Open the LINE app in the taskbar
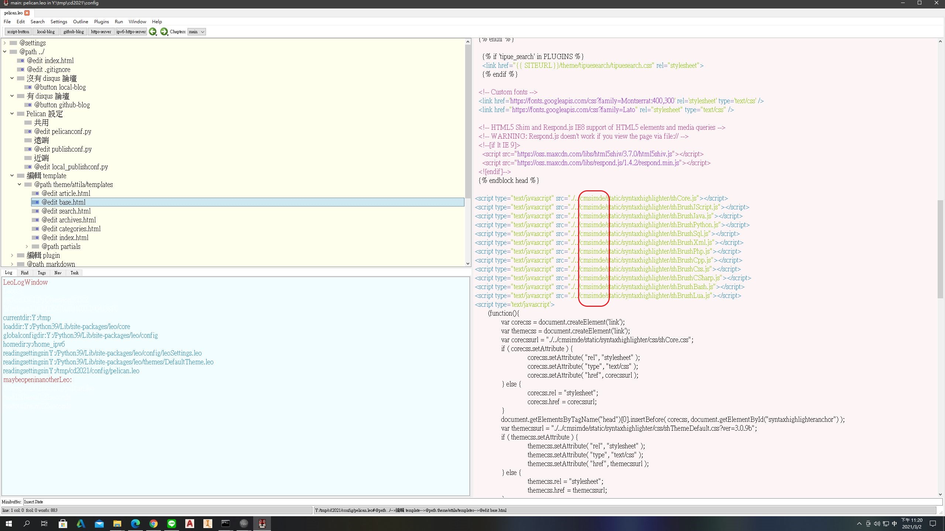Image resolution: width=945 pixels, height=531 pixels. tap(172, 523)
